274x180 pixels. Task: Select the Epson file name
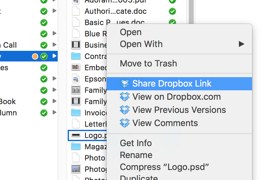95,79
